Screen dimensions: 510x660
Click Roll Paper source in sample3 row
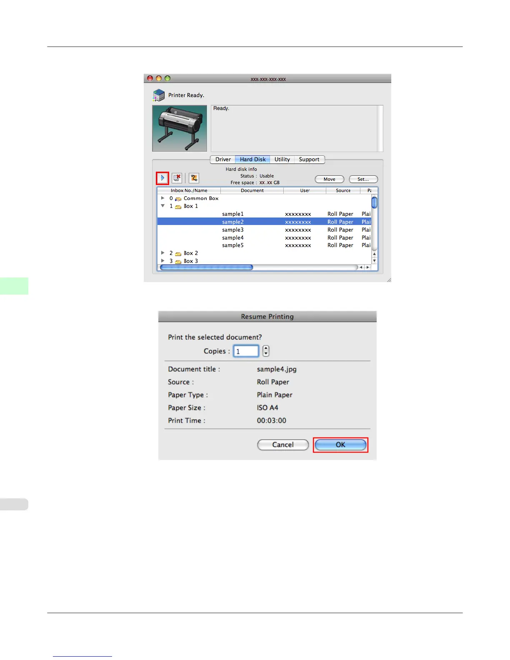340,230
